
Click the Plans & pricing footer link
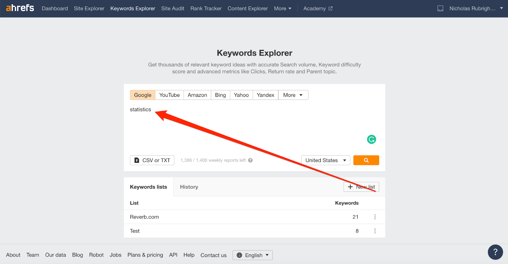145,255
